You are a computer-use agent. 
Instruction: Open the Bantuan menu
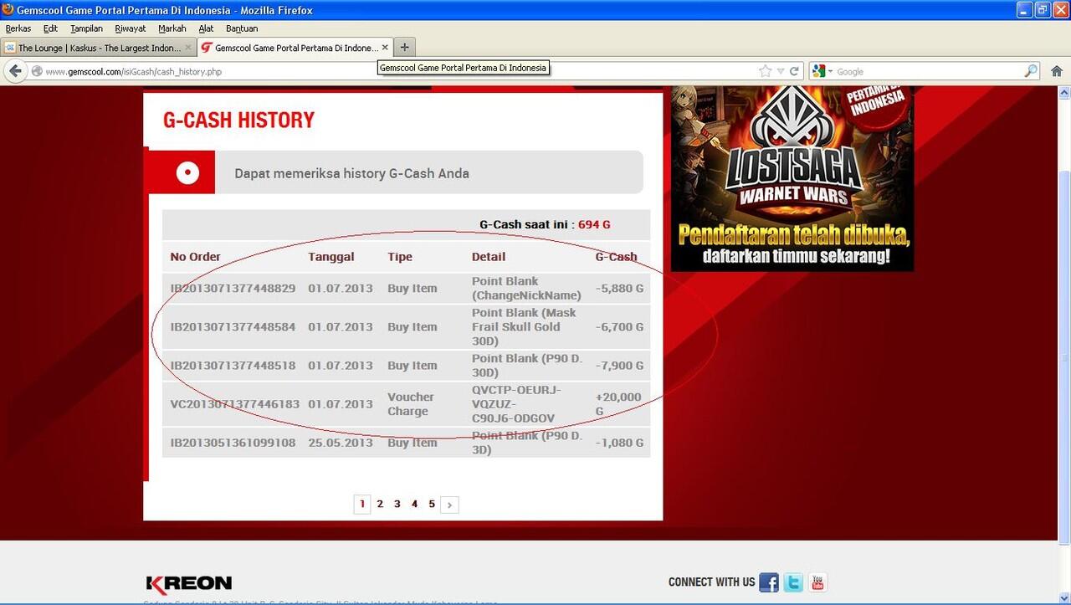242,28
